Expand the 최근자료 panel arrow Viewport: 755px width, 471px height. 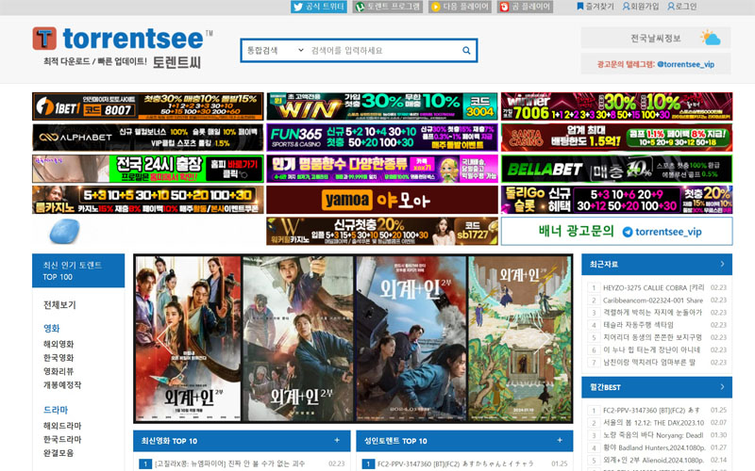tap(722, 264)
